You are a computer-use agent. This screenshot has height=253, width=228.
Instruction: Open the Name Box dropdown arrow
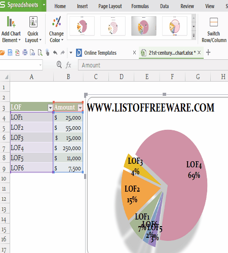[41, 65]
